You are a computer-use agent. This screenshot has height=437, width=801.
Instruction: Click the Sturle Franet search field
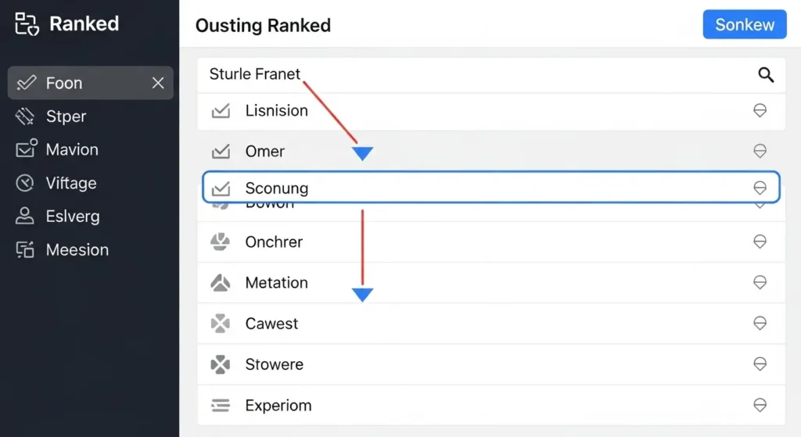[469, 75]
